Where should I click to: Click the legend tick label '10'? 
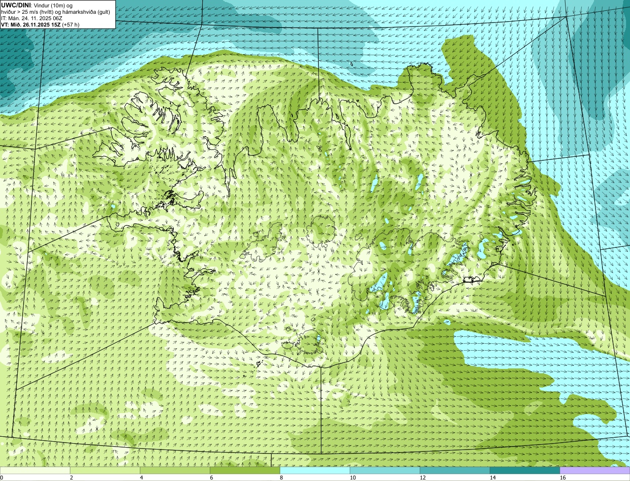[x=352, y=478]
